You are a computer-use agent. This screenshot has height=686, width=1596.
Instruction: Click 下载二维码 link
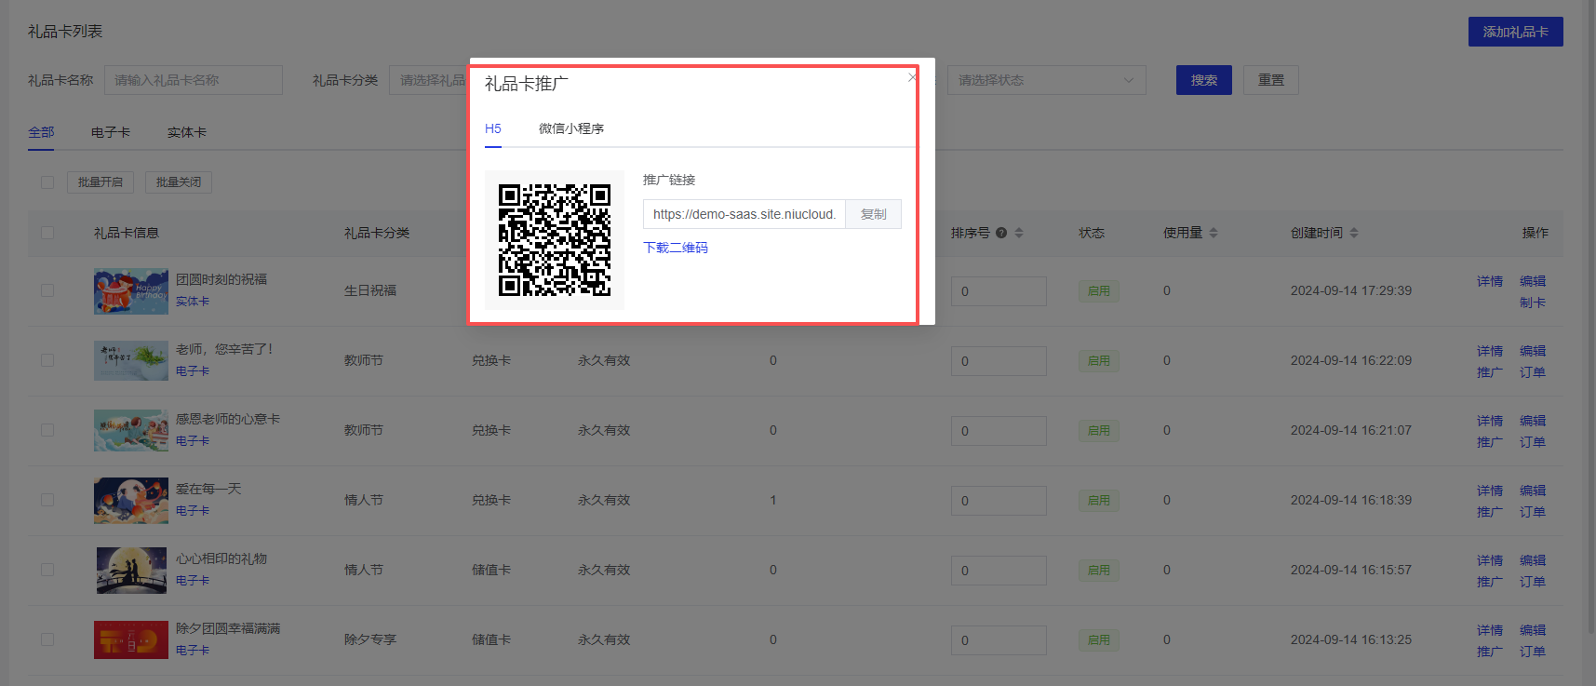tap(676, 248)
